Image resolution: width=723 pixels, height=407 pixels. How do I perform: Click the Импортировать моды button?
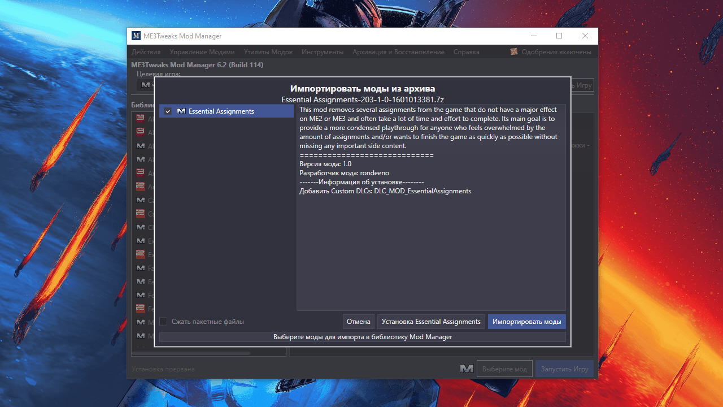(527, 322)
